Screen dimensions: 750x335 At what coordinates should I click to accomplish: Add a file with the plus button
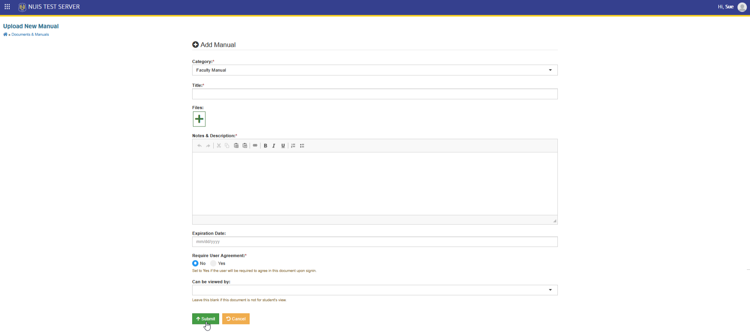pyautogui.click(x=199, y=119)
